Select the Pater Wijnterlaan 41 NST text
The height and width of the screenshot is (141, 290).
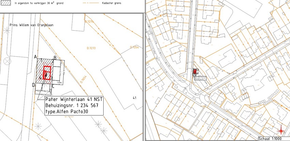pos(74,99)
